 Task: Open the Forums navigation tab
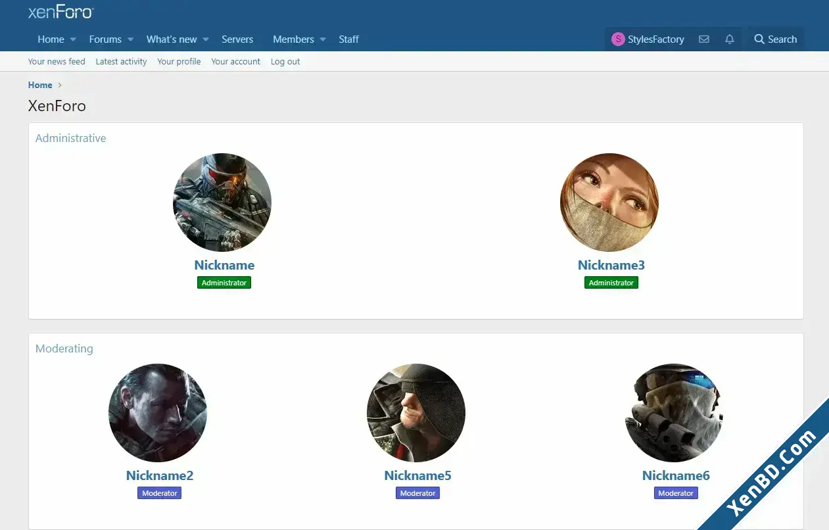click(105, 39)
